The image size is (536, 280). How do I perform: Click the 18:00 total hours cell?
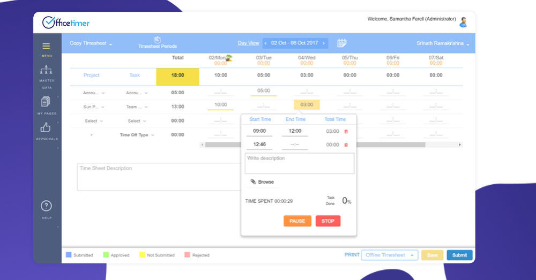click(178, 77)
